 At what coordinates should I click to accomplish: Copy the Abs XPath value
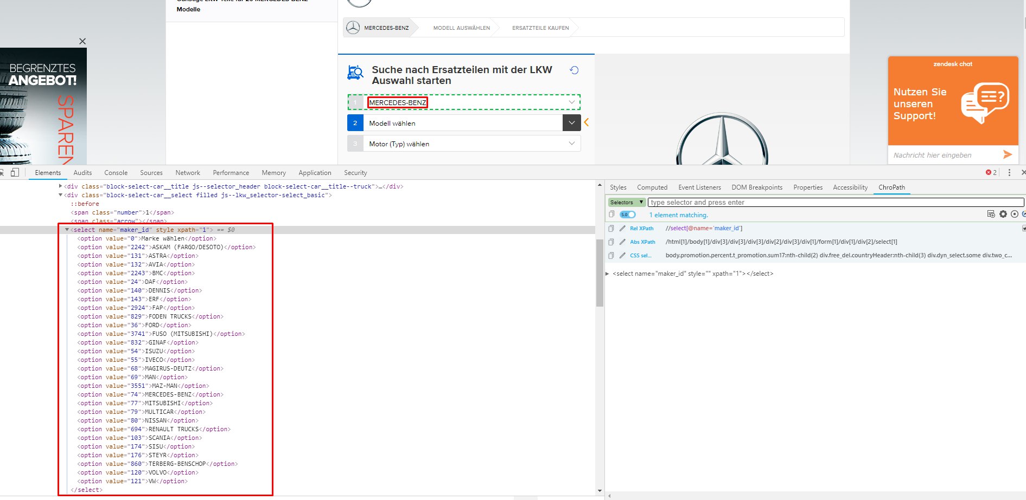(611, 242)
